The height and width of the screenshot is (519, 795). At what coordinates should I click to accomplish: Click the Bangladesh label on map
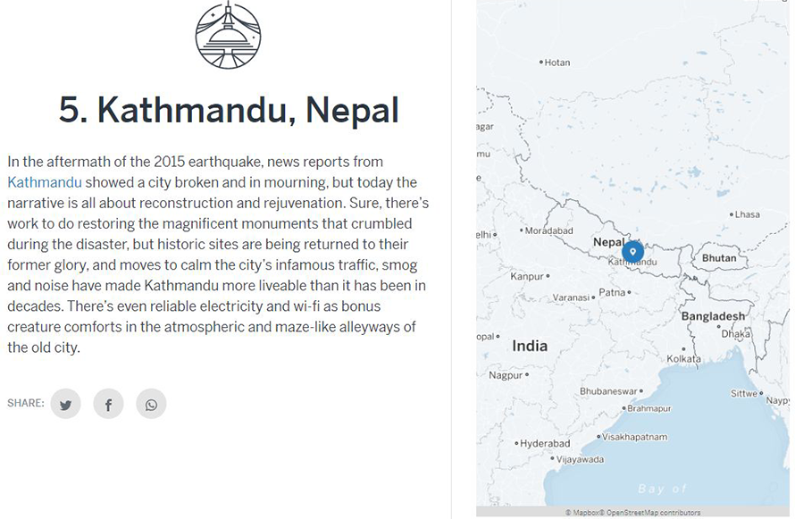(713, 316)
